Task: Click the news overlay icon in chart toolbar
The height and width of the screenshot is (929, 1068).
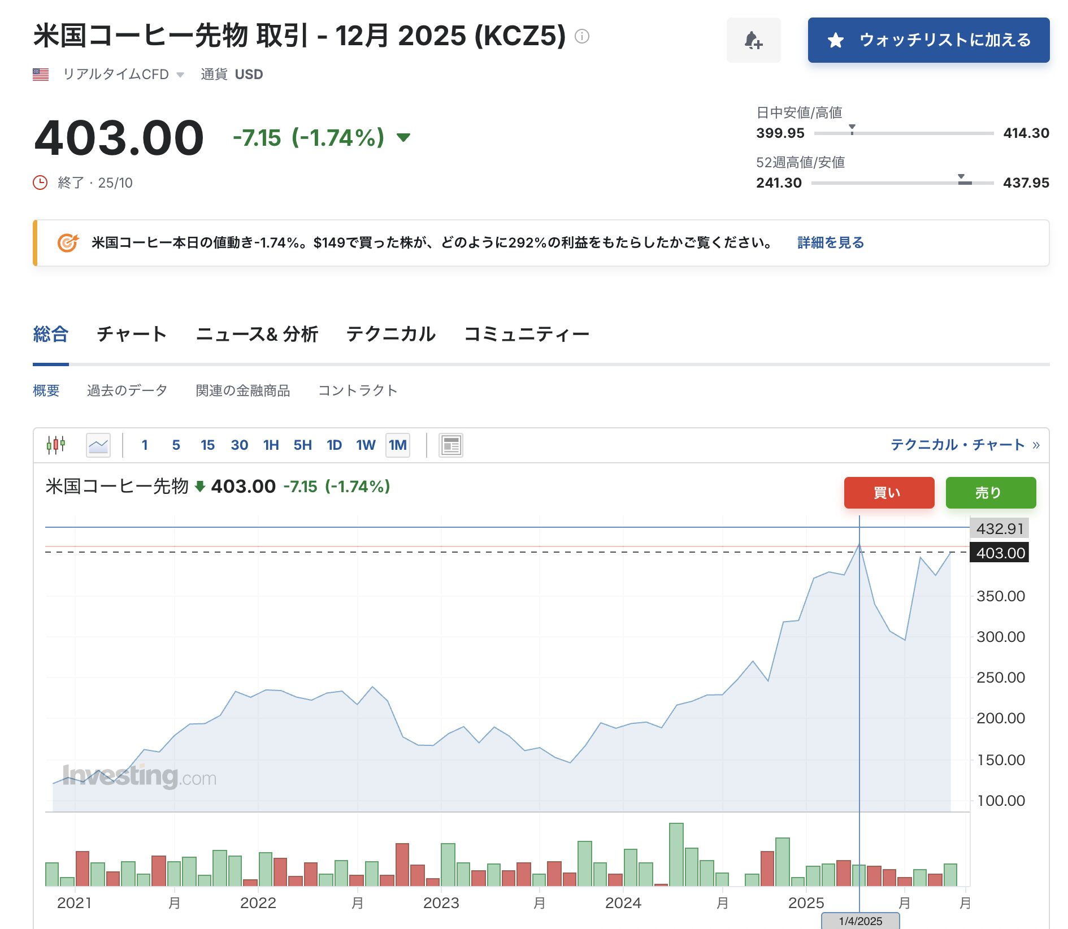Action: tap(450, 445)
